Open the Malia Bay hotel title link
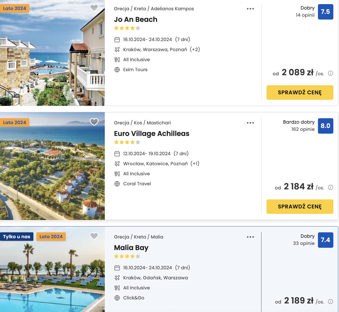The image size is (339, 312). (131, 248)
